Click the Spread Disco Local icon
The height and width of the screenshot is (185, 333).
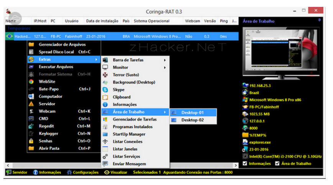click(31, 52)
